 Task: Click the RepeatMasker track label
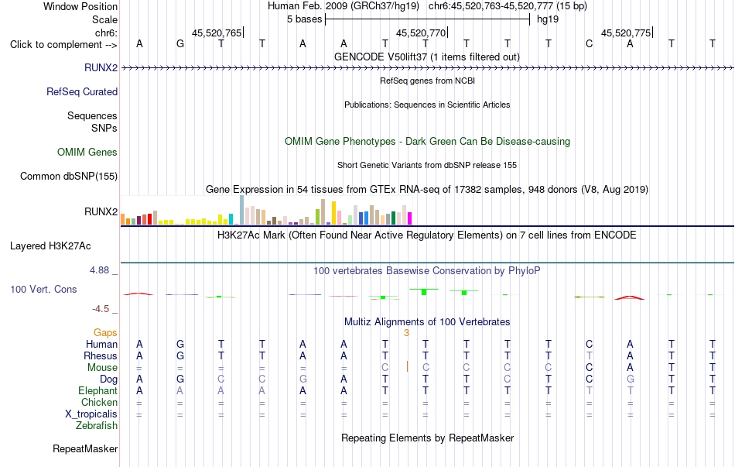tap(85, 448)
